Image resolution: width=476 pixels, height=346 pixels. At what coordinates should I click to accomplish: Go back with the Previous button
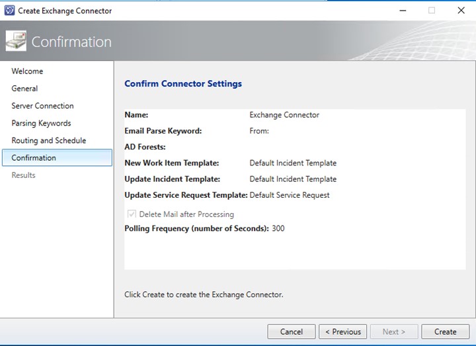[342, 331]
